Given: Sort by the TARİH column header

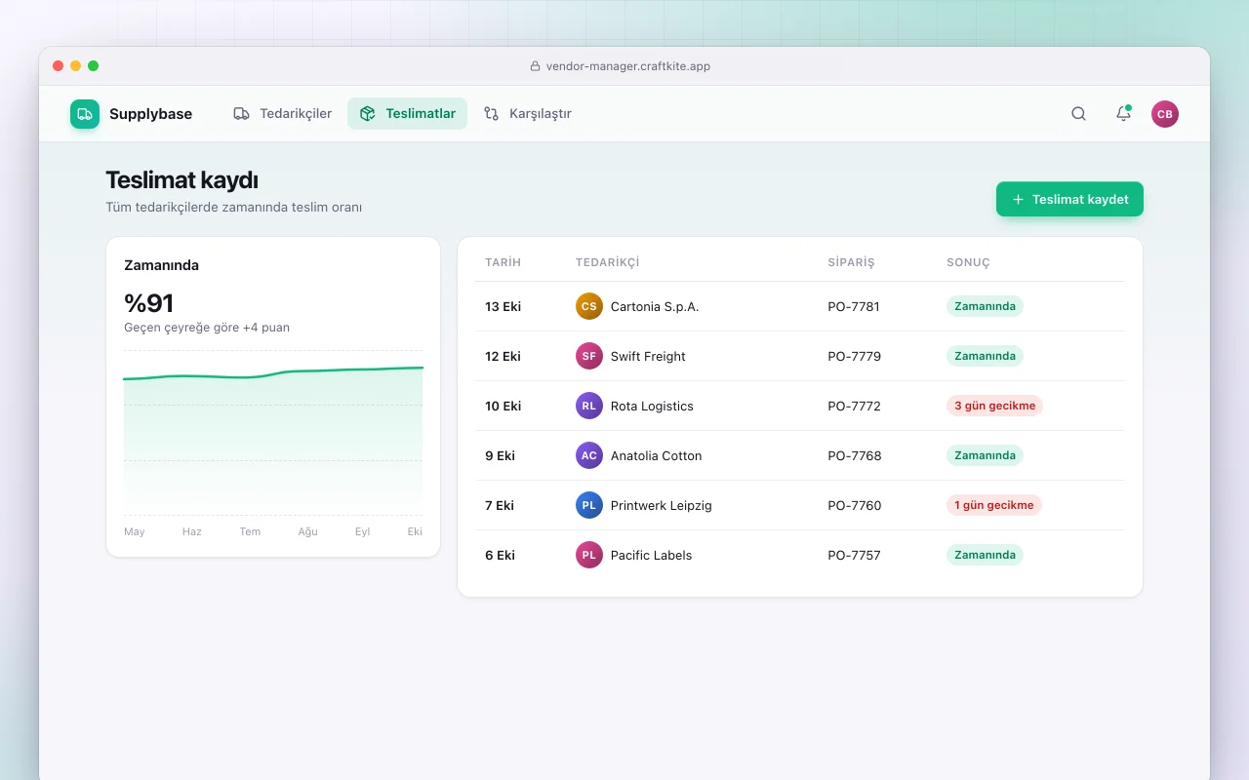Looking at the screenshot, I should (x=504, y=262).
